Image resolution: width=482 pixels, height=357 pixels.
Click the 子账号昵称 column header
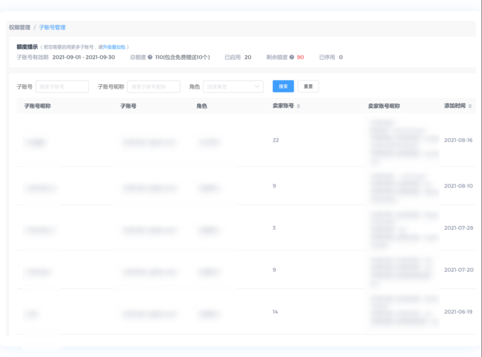[37, 106]
